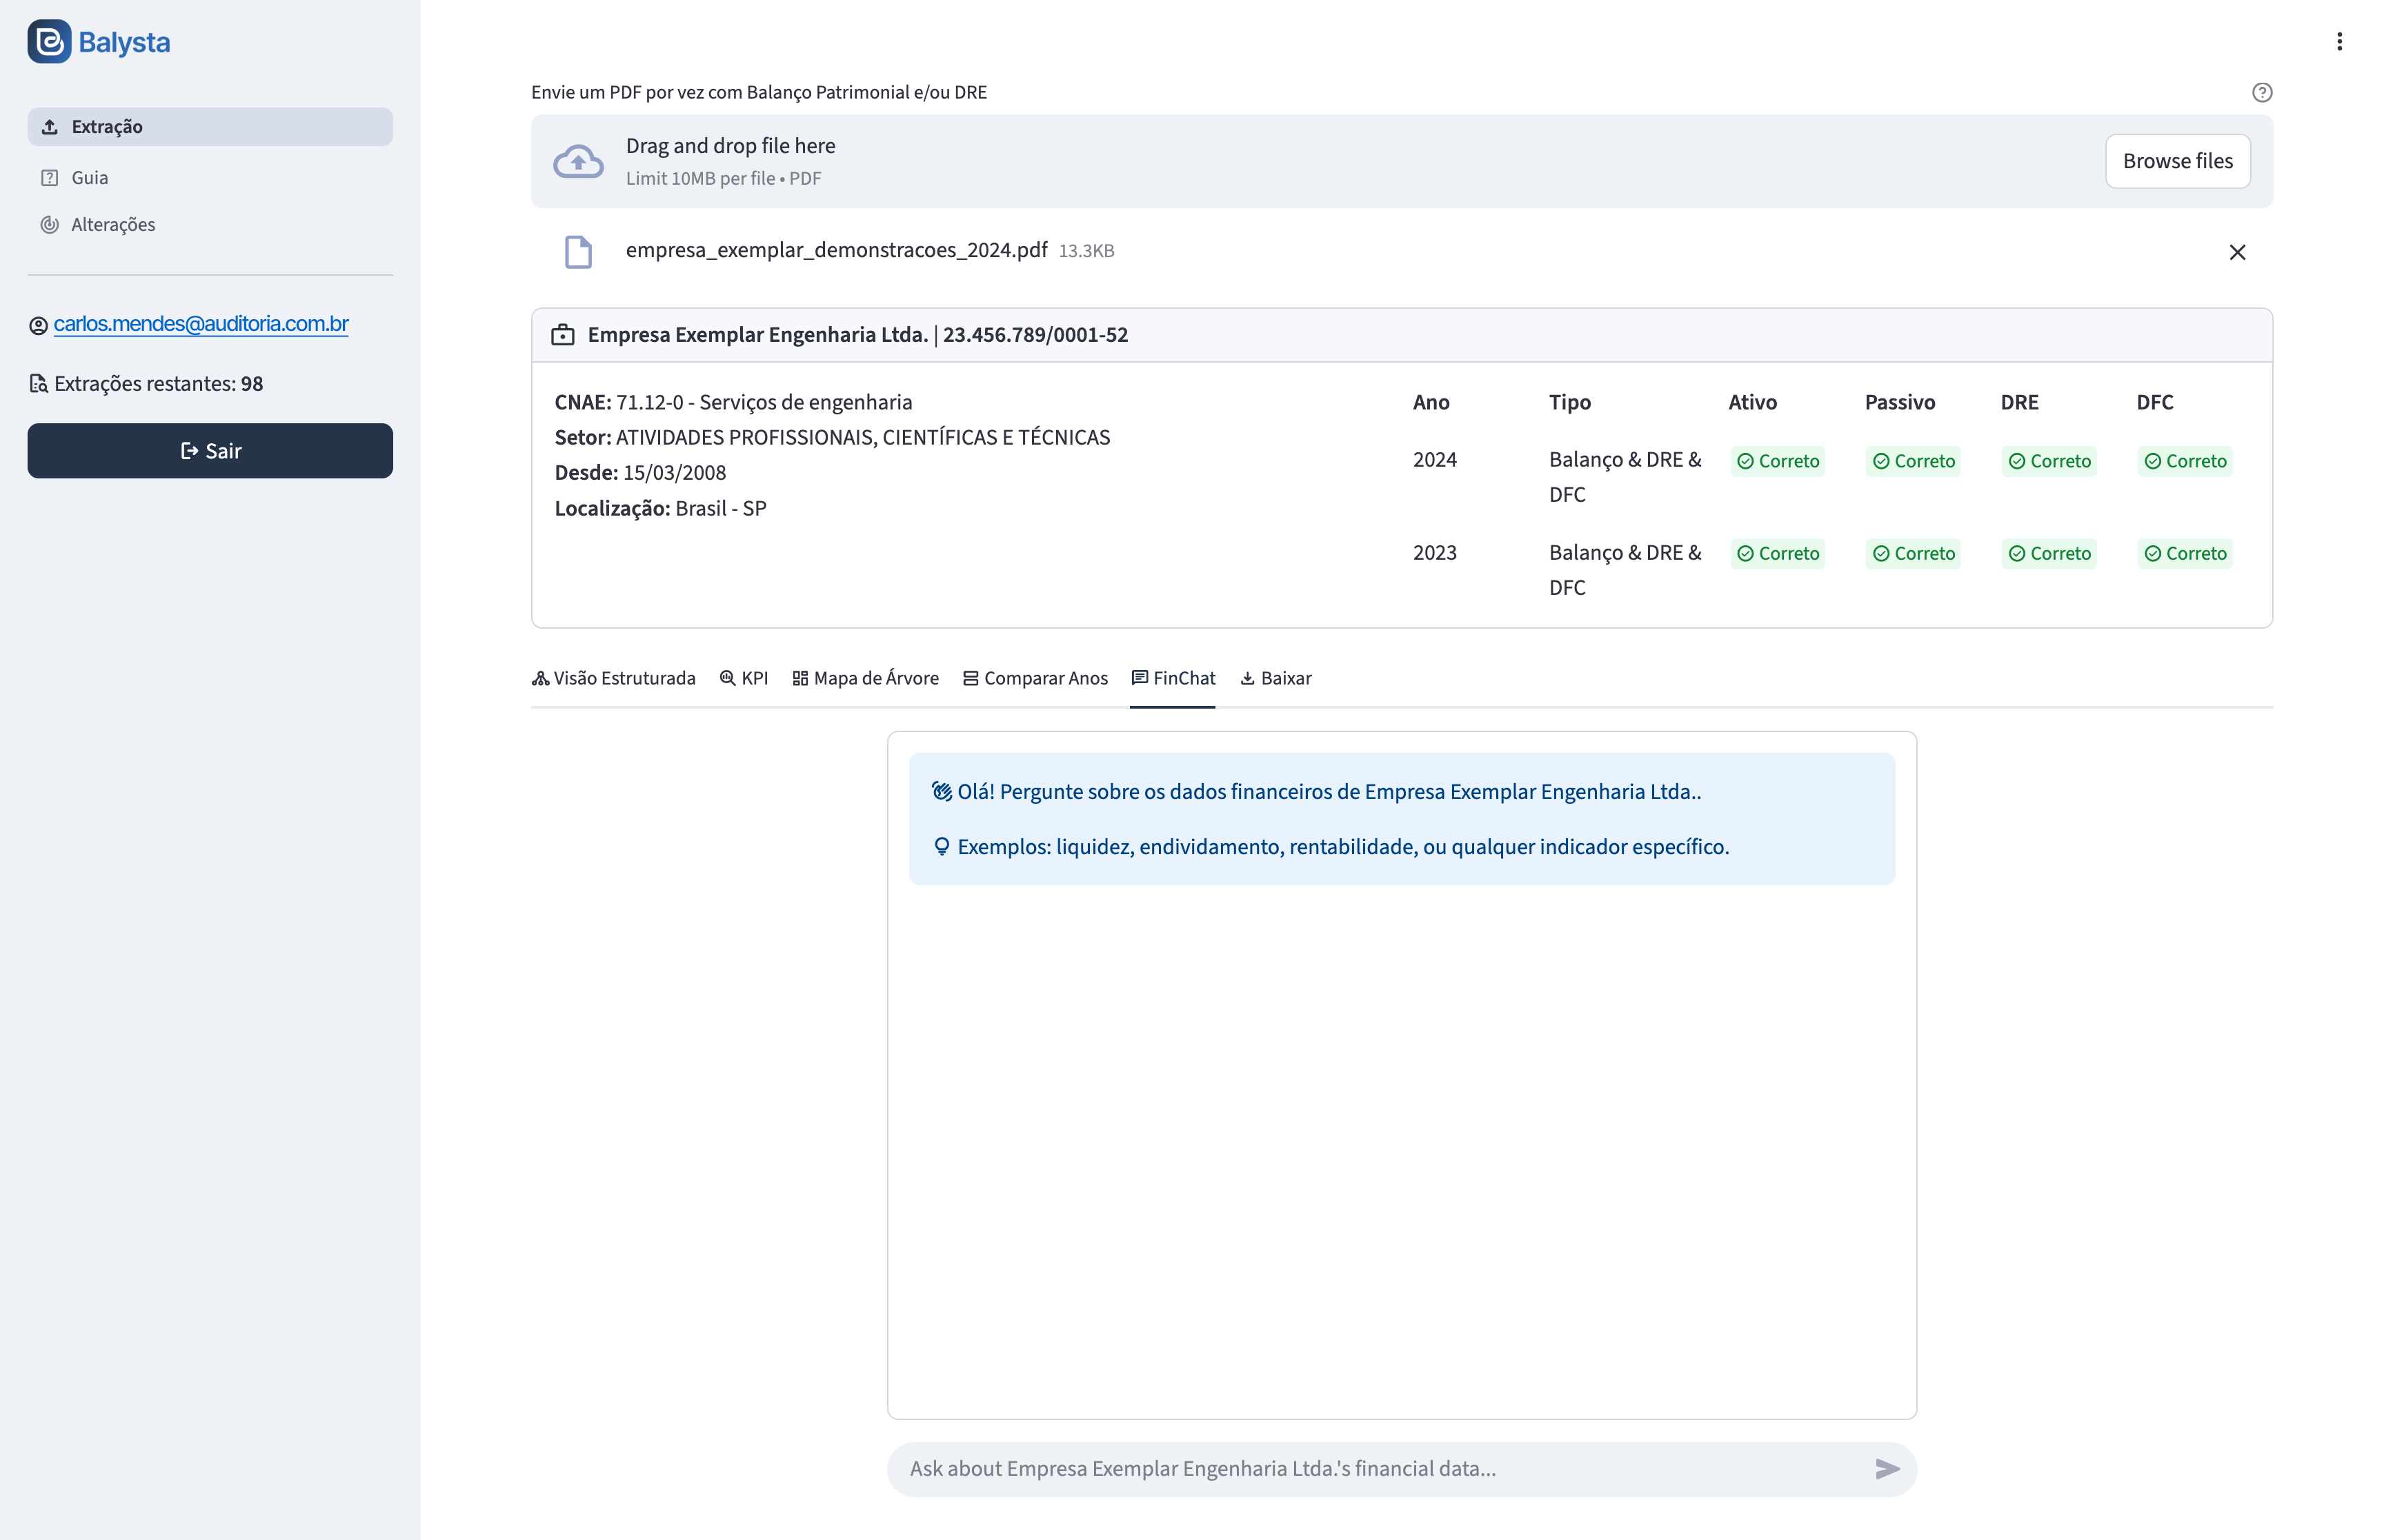Click the cloud upload icon
2384x1540 pixels.
[x=578, y=161]
